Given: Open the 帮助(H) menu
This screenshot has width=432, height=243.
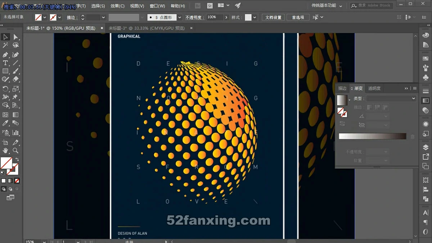Looking at the screenshot, I should (x=178, y=6).
